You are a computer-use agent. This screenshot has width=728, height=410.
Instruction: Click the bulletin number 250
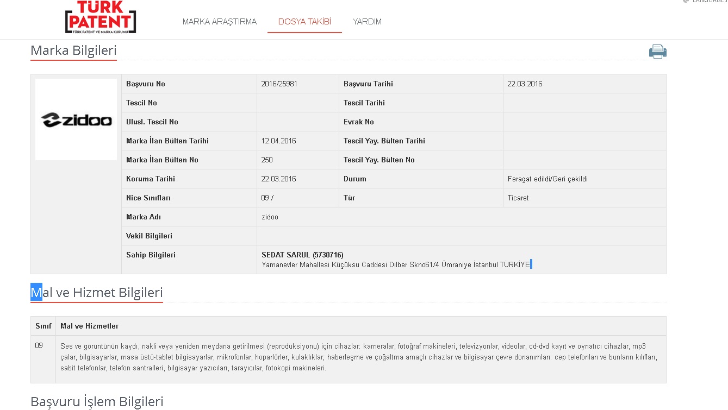(267, 160)
